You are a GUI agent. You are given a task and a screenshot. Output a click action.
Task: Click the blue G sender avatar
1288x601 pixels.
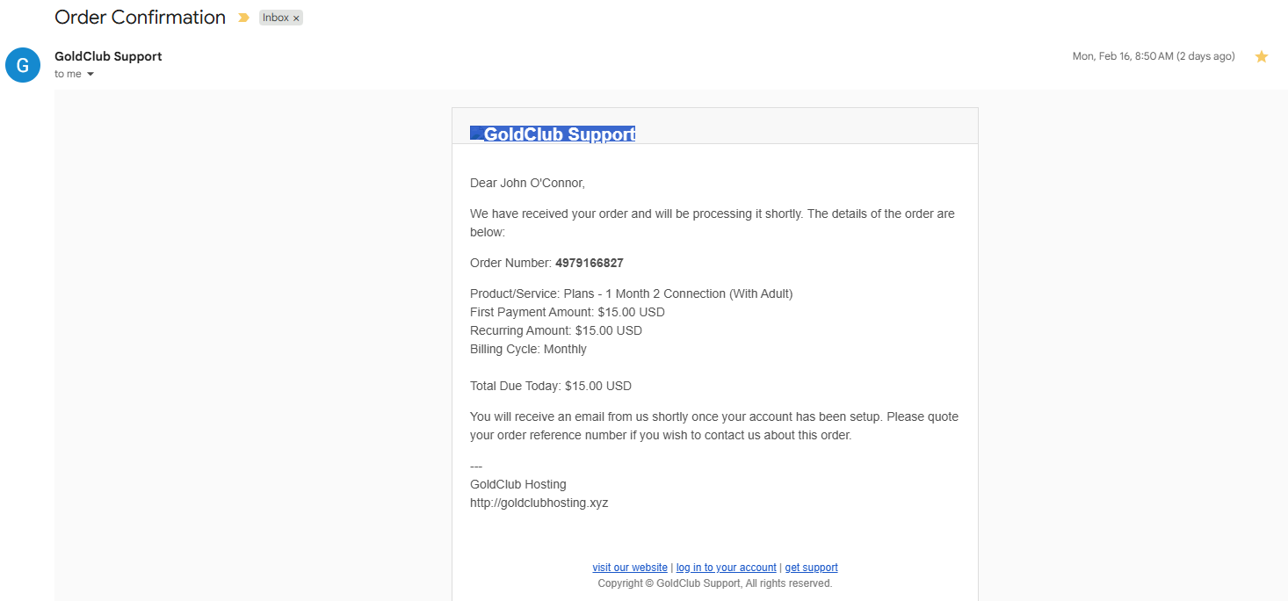pos(23,65)
